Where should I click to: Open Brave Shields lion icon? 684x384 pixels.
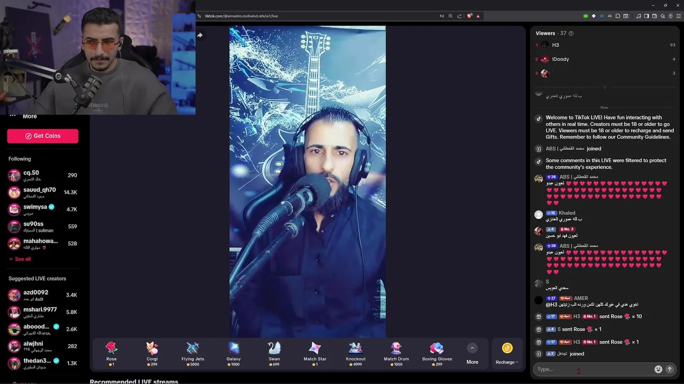470,16
